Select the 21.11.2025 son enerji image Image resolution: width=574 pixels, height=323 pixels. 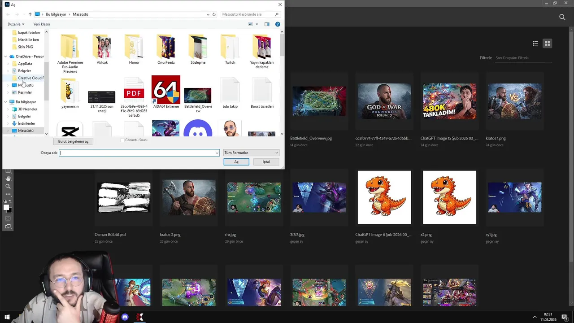102,101
